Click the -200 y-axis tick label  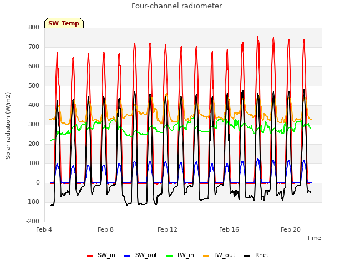(x=33, y=222)
